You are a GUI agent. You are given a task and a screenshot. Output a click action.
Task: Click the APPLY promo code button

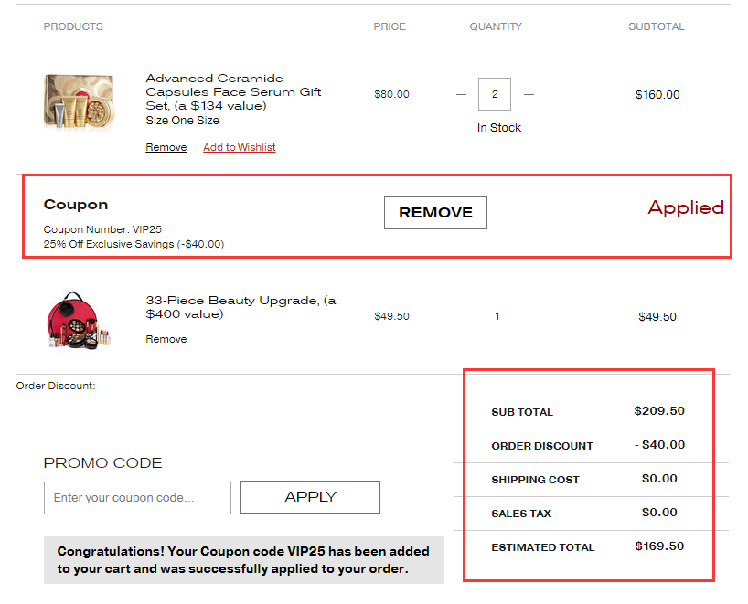click(310, 497)
